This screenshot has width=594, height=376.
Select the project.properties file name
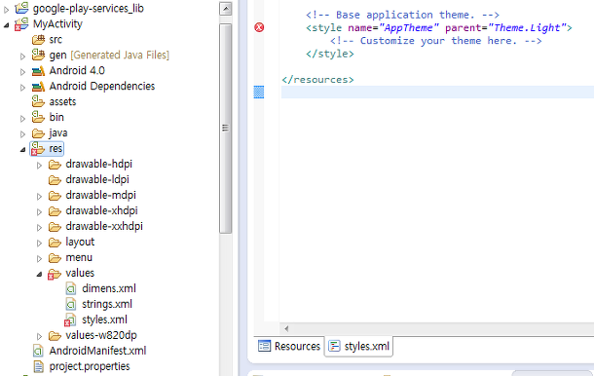90,366
